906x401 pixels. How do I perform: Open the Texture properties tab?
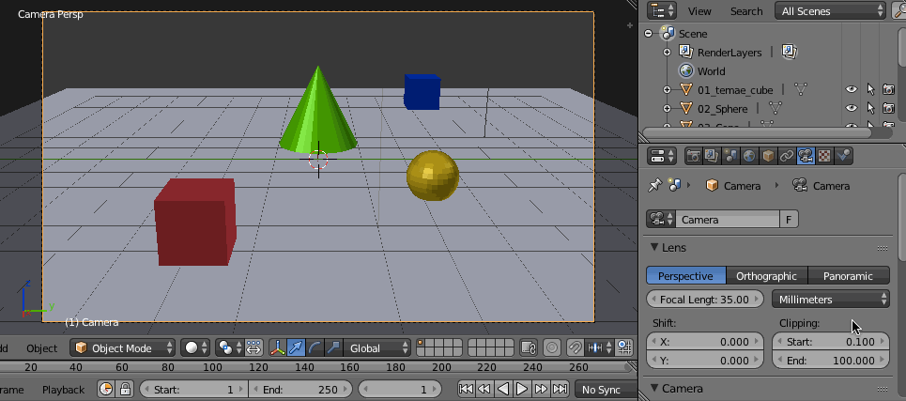[x=824, y=156]
